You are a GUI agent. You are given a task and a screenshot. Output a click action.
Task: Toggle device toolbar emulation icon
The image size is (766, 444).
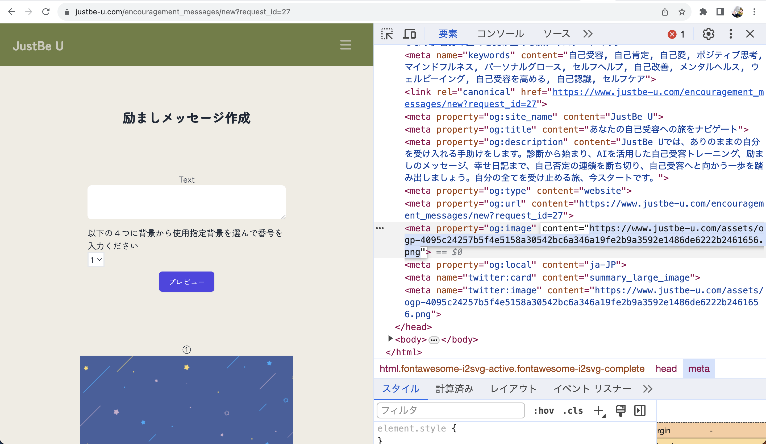(x=409, y=34)
